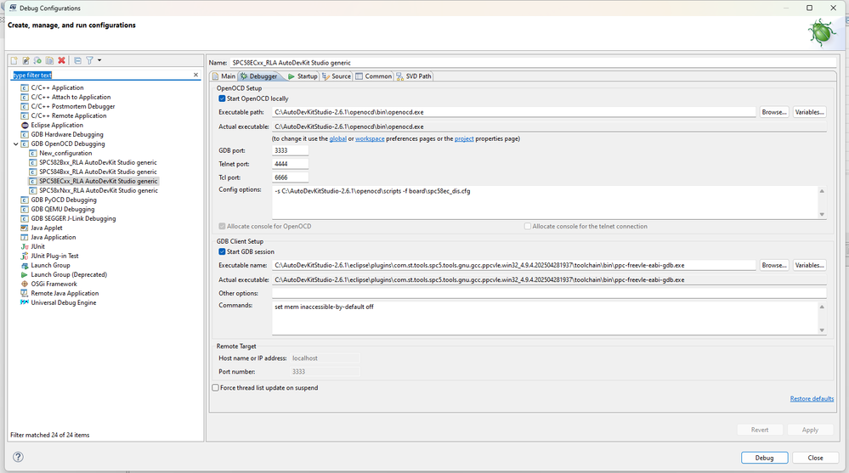Viewport: 849px width, 473px height.
Task: Collapse all configuration tree nodes
Action: (77, 60)
